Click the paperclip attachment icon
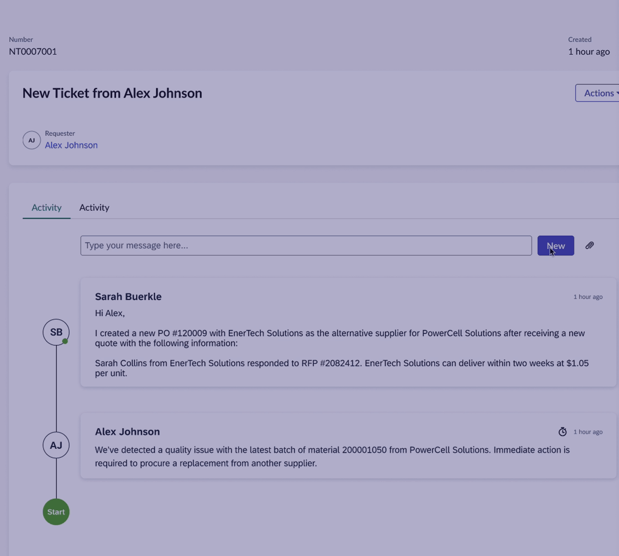The height and width of the screenshot is (556, 619). point(589,246)
